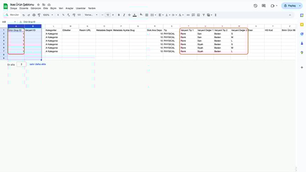Click the insert comment icon

193,15
